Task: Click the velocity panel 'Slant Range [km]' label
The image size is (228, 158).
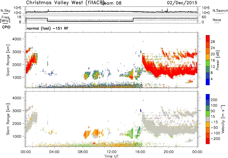Action: pyautogui.click(x=8, y=119)
